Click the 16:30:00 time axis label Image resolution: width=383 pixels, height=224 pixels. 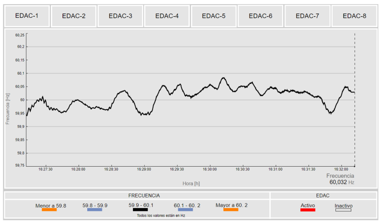point(209,169)
